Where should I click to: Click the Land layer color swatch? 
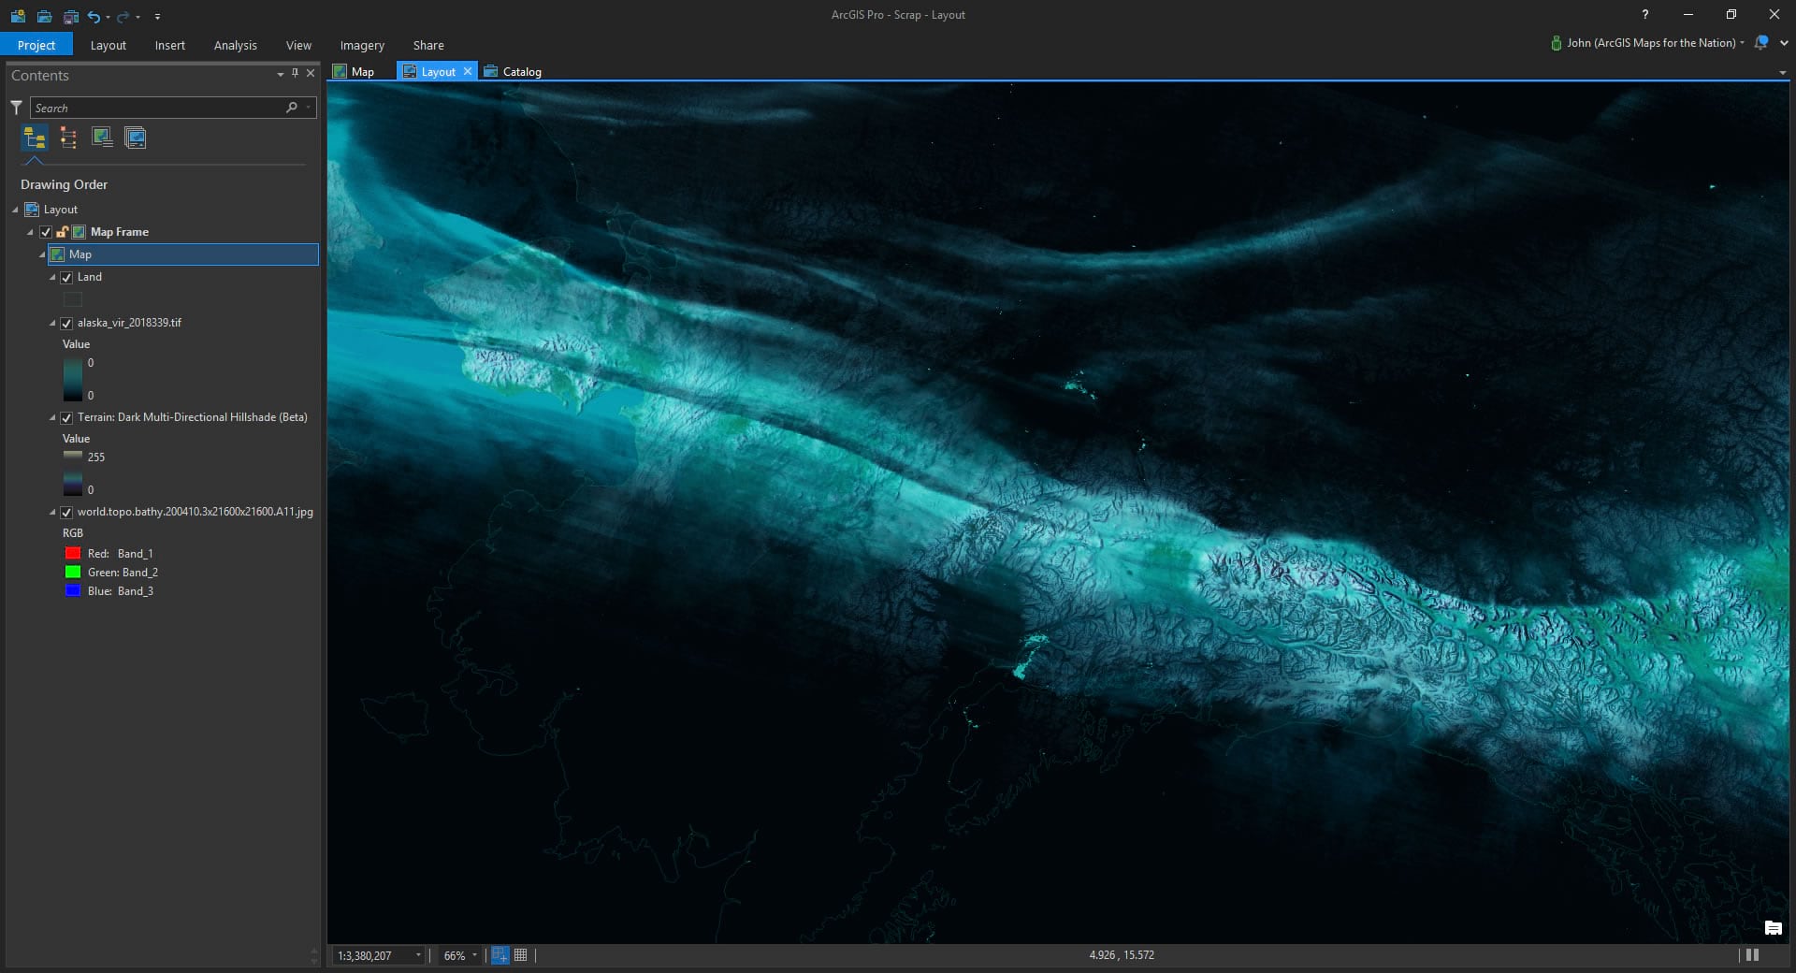pyautogui.click(x=73, y=299)
